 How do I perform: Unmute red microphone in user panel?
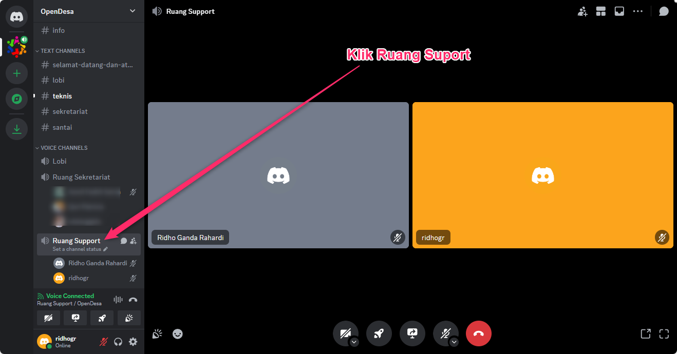pyautogui.click(x=104, y=342)
